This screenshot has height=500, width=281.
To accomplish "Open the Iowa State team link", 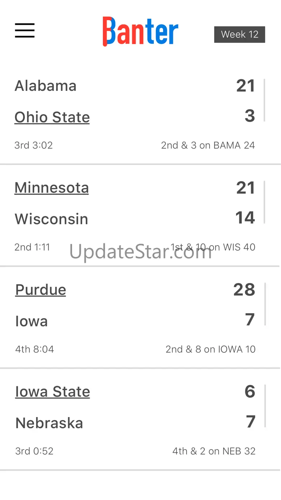I will click(53, 392).
